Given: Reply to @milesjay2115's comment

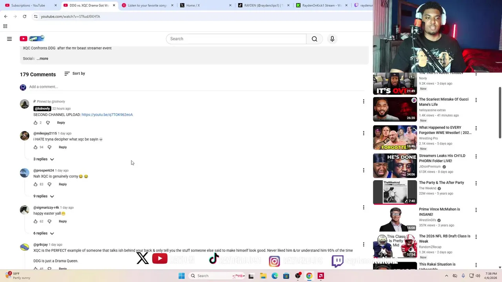Looking at the screenshot, I should click(x=63, y=147).
